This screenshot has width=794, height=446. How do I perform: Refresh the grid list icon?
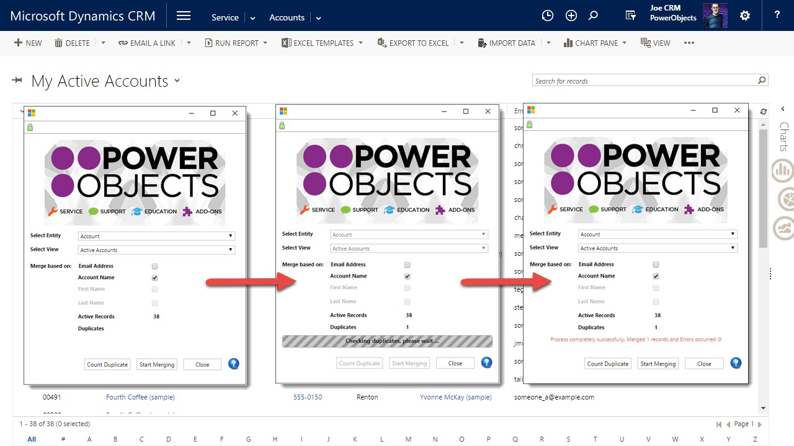(x=763, y=111)
